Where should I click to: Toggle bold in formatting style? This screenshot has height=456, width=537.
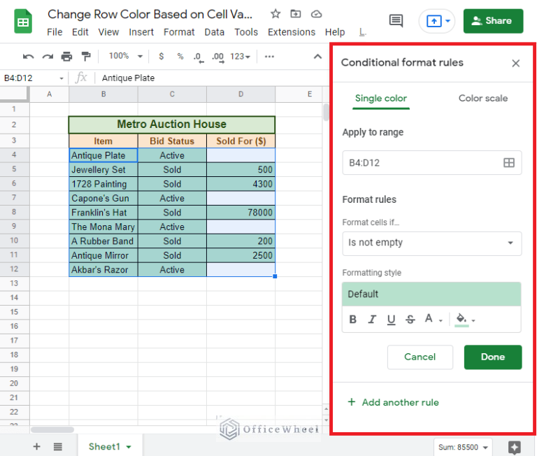pyautogui.click(x=353, y=320)
